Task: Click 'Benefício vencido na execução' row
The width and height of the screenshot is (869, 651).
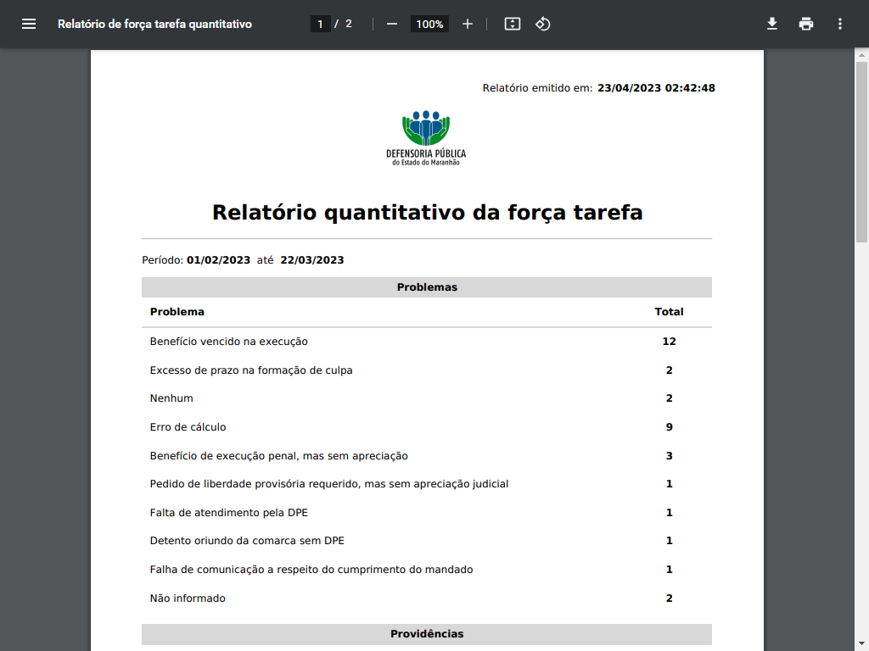Action: click(427, 342)
